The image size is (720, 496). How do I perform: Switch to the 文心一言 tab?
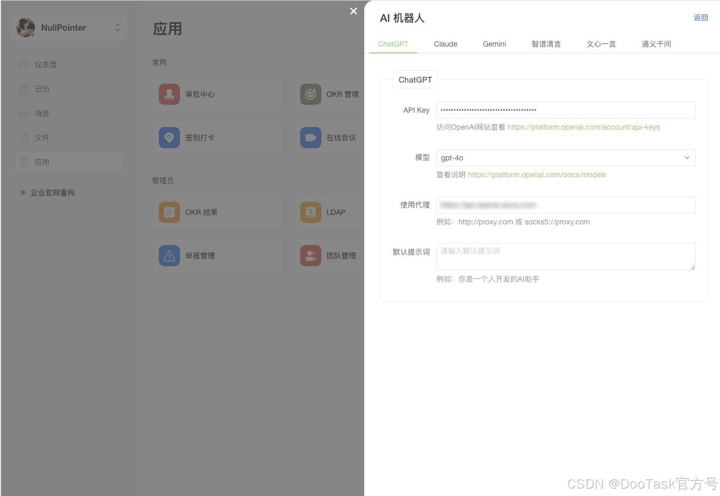(601, 44)
